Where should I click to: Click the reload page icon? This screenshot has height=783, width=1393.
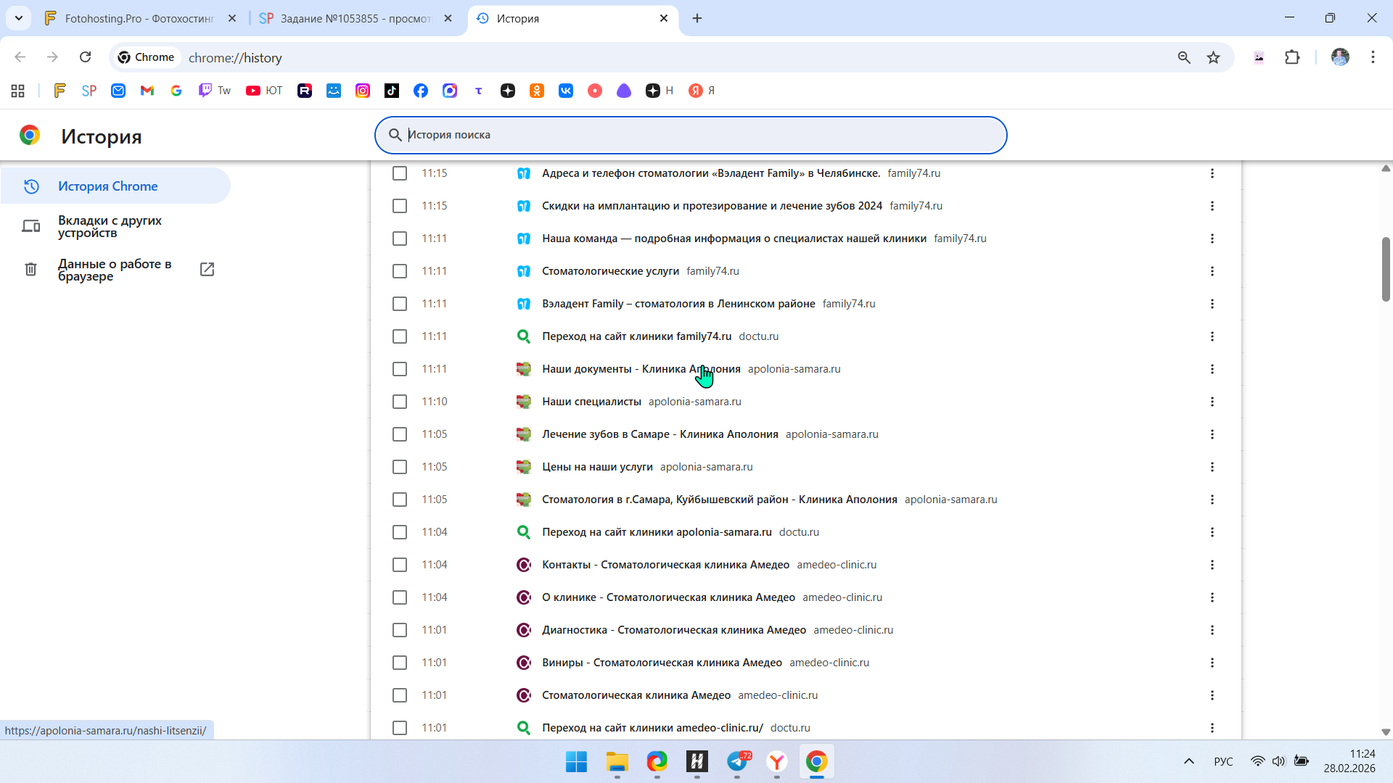click(85, 57)
